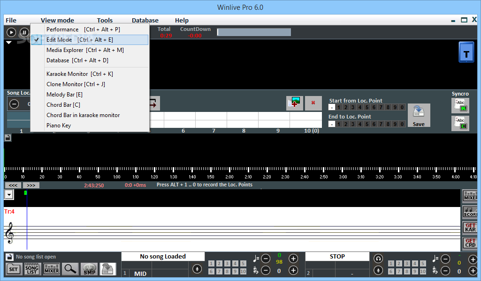The width and height of the screenshot is (481, 281).
Task: Increase tempo with plus on player 1
Action: (293, 259)
